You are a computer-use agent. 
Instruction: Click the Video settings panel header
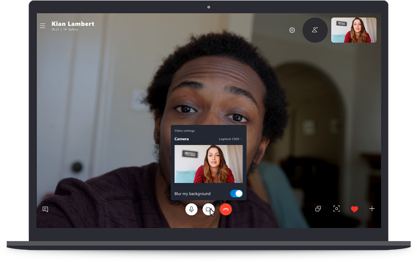[x=185, y=131]
